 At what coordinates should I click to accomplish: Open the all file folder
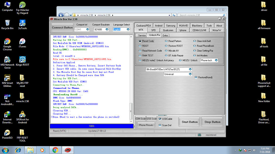(264, 61)
